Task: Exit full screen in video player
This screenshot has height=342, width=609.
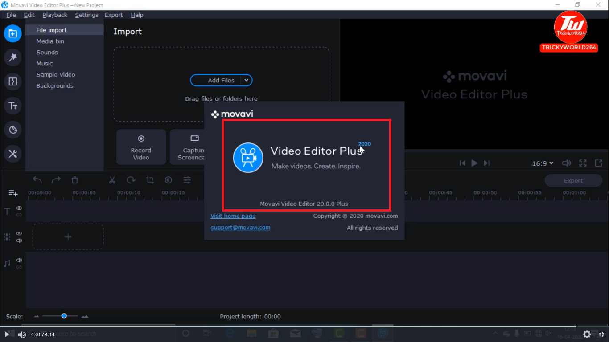Action: tap(601, 334)
